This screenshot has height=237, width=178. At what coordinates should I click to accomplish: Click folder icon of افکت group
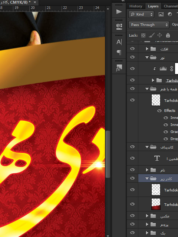pyautogui.click(x=153, y=49)
